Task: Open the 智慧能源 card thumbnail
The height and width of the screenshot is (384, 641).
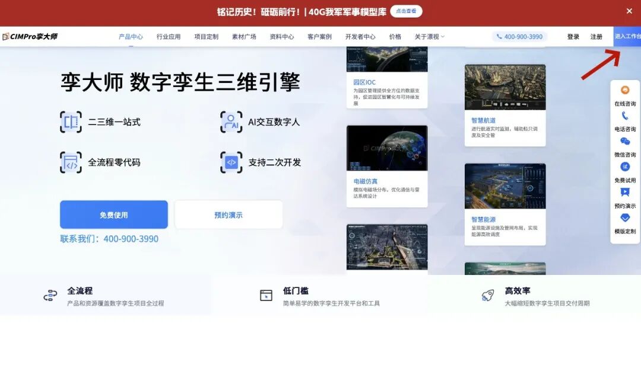Action: [505, 186]
